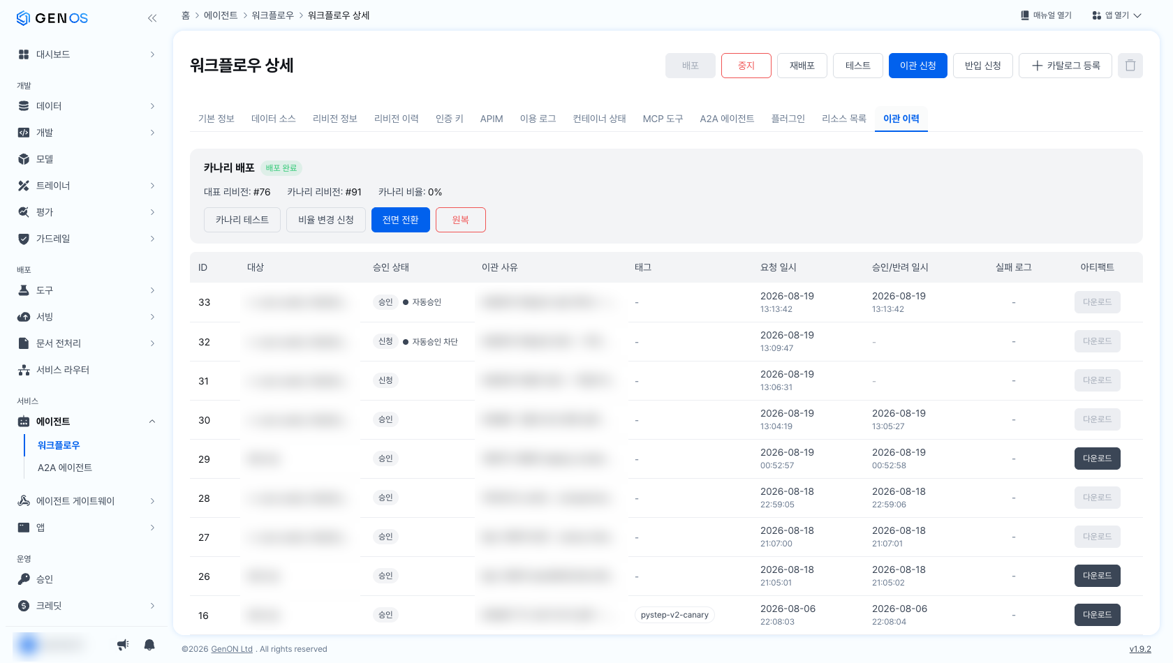Expand the 에이전트 게이트웨이 chevron
Image resolution: width=1173 pixels, height=663 pixels.
(x=152, y=501)
